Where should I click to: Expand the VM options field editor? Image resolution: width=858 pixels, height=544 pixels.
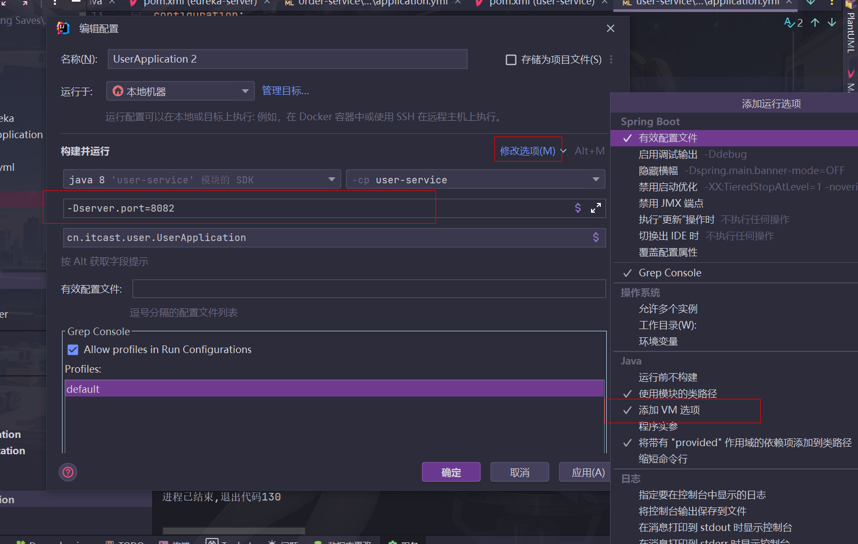(596, 208)
